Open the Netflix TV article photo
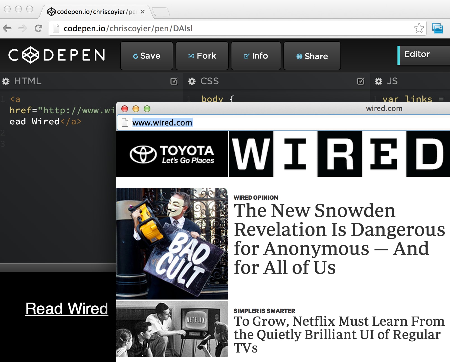Viewport: 450px width, 362px height. pos(172,329)
